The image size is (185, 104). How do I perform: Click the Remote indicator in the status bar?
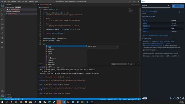(x=1, y=99)
